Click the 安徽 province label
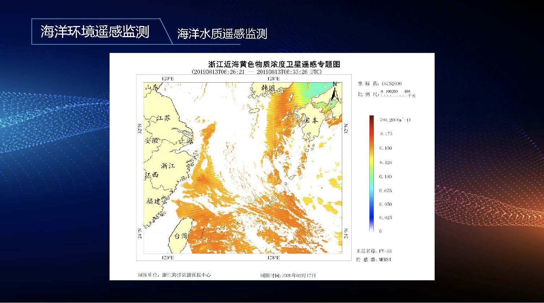Viewport: 544px width, 303px height. (152, 141)
